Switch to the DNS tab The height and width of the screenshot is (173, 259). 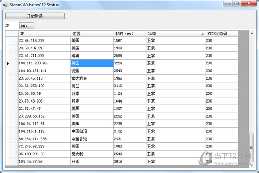tap(27, 26)
